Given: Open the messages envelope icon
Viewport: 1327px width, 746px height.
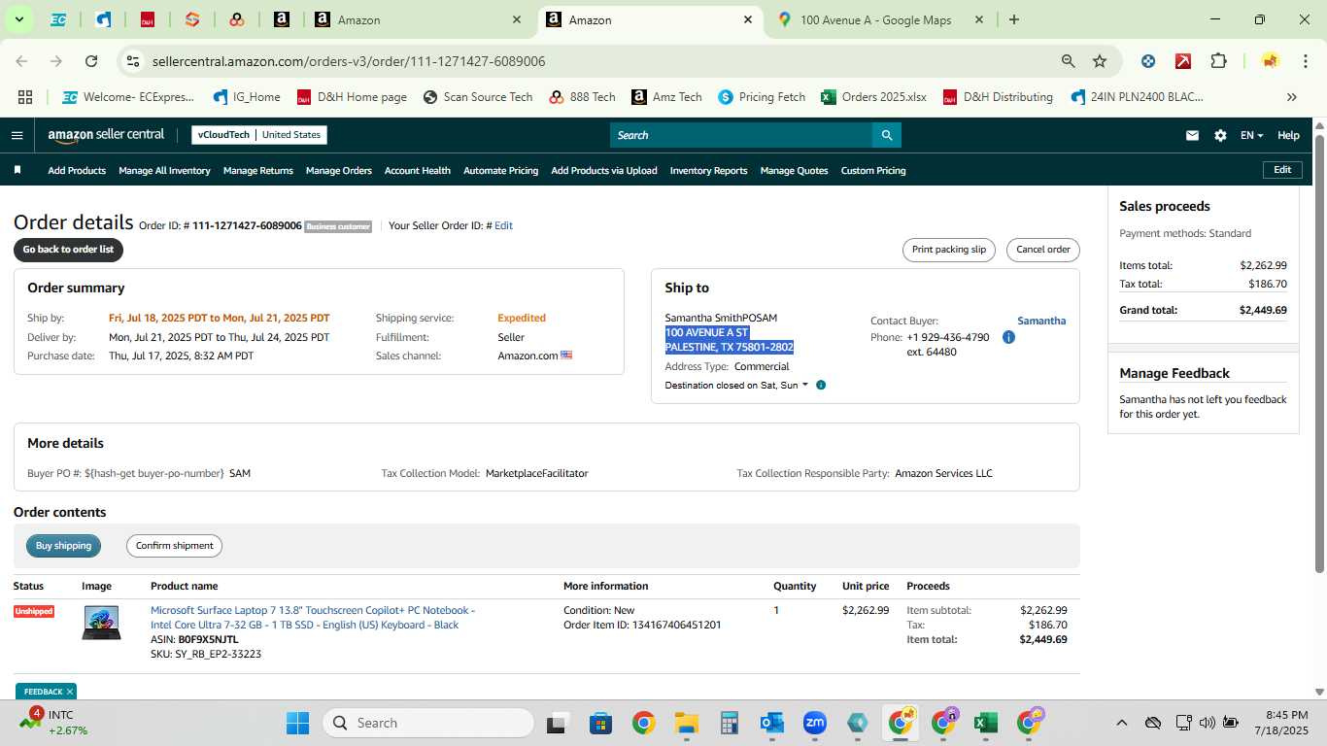Looking at the screenshot, I should coord(1192,136).
